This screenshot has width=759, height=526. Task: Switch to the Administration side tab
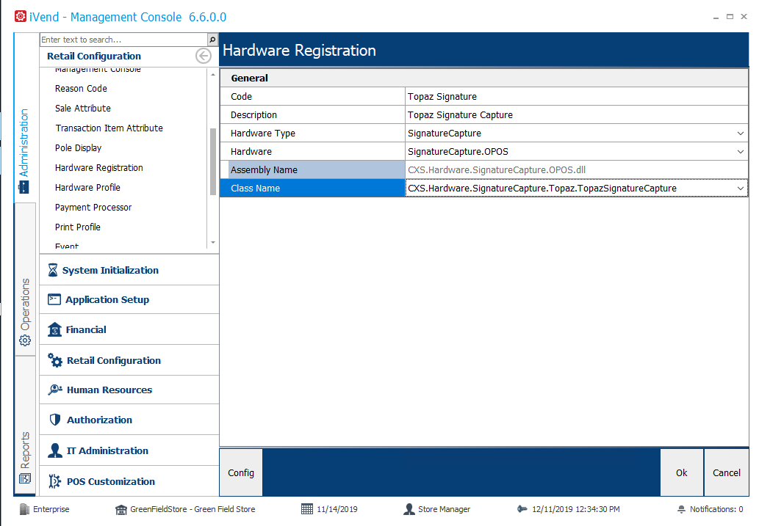24,118
